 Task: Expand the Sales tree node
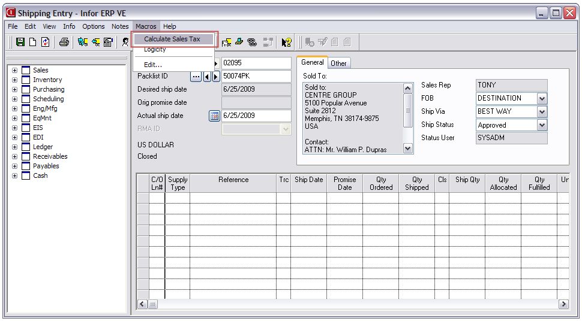14,70
